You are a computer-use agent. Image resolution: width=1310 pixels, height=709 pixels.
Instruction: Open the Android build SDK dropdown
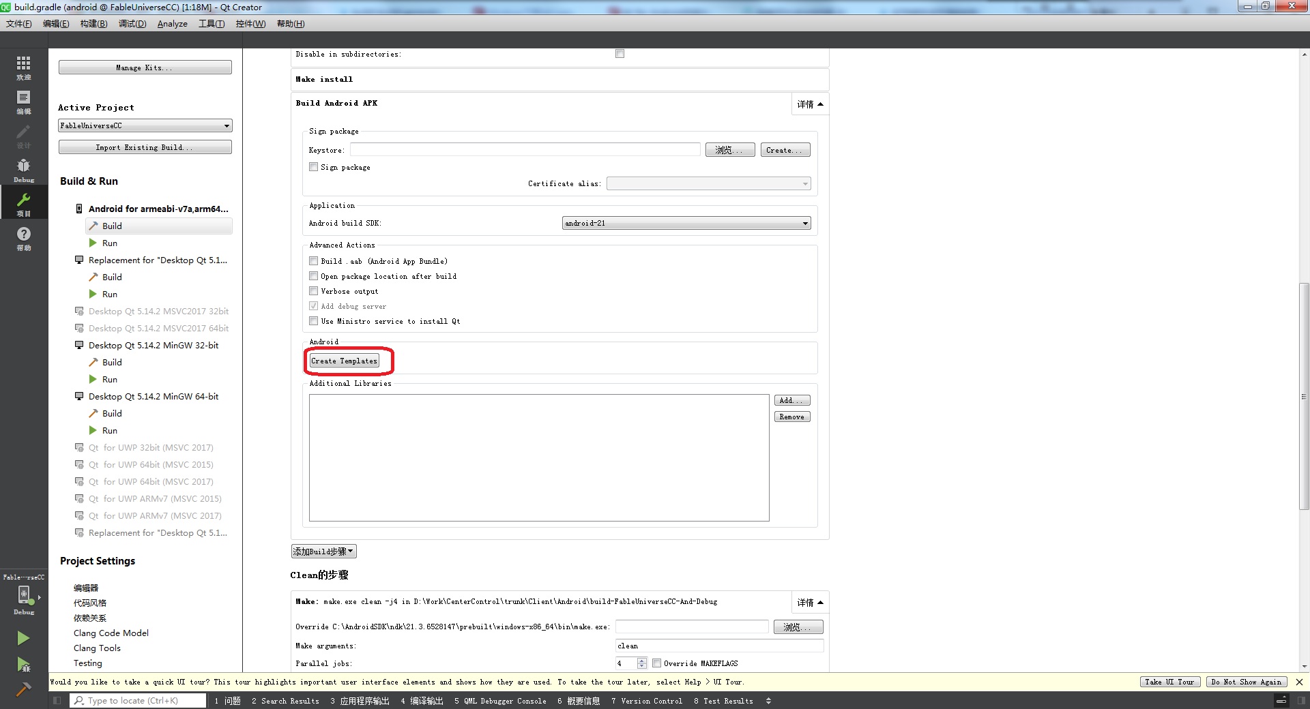686,223
